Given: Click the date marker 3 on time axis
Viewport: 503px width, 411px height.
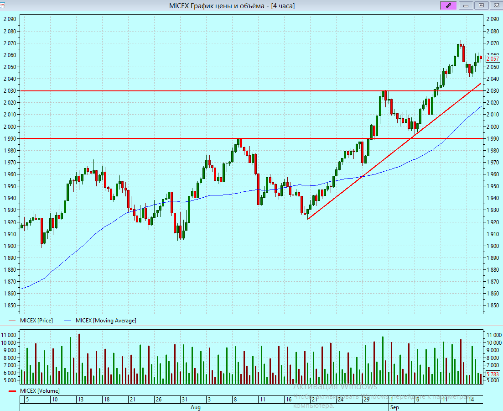Looking at the screenshot, I should point(209,400).
